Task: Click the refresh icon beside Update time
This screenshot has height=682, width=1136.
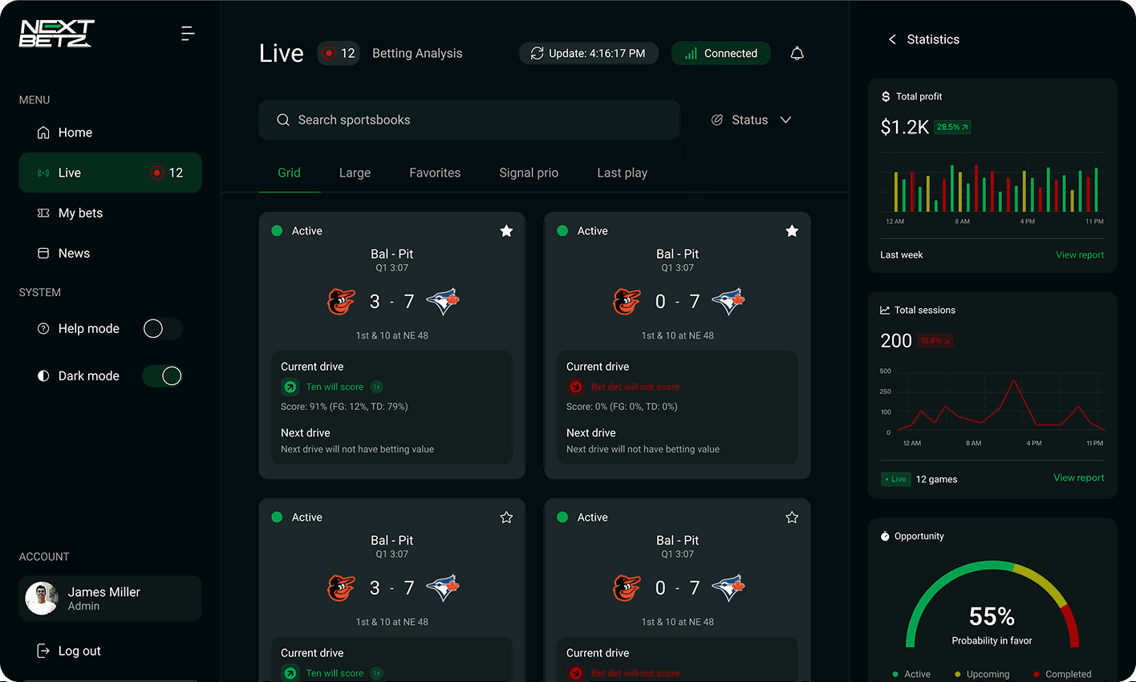Action: click(537, 54)
